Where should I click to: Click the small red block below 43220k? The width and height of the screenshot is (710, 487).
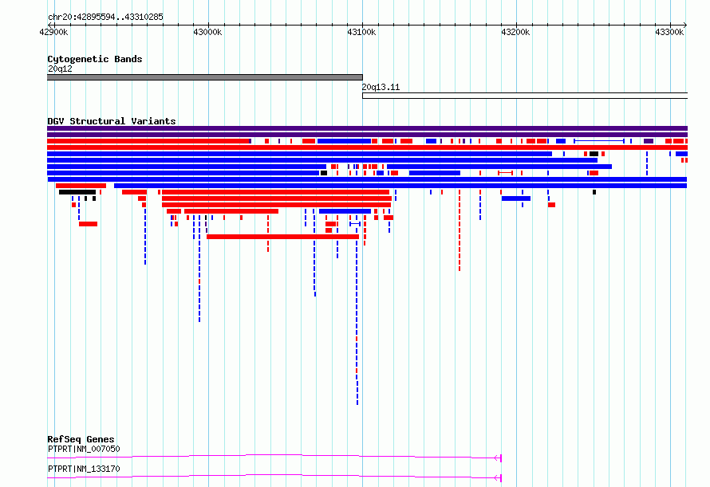click(551, 205)
